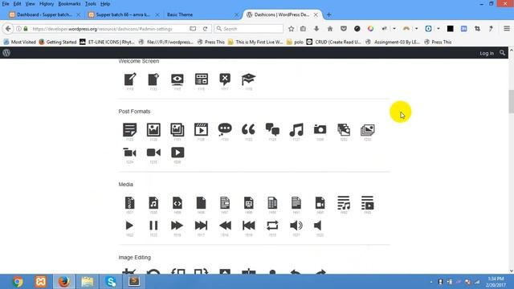Select the media audio file icon

(x=153, y=203)
